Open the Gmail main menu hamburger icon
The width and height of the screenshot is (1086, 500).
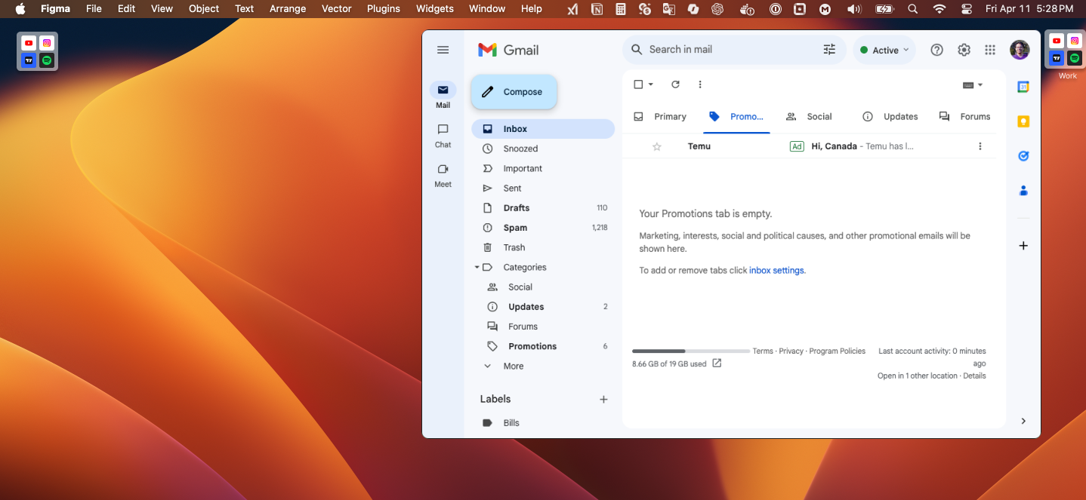point(443,50)
